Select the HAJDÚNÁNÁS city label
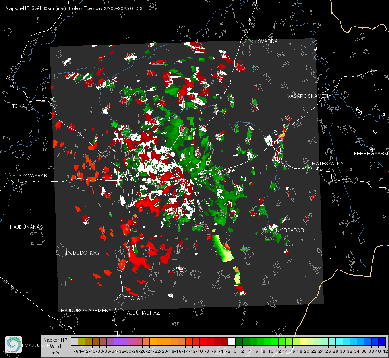Viewport: 389px width, 358px height. [26, 227]
